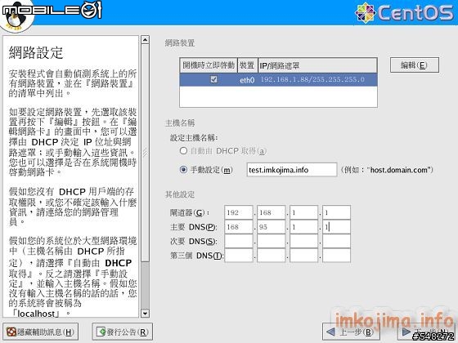This screenshot has height=343, width=458.
Task: Click the CentOS logo icon
Action: 365,12
